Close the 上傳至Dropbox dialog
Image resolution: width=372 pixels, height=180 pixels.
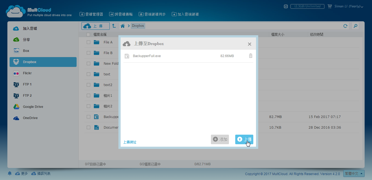[x=249, y=44]
